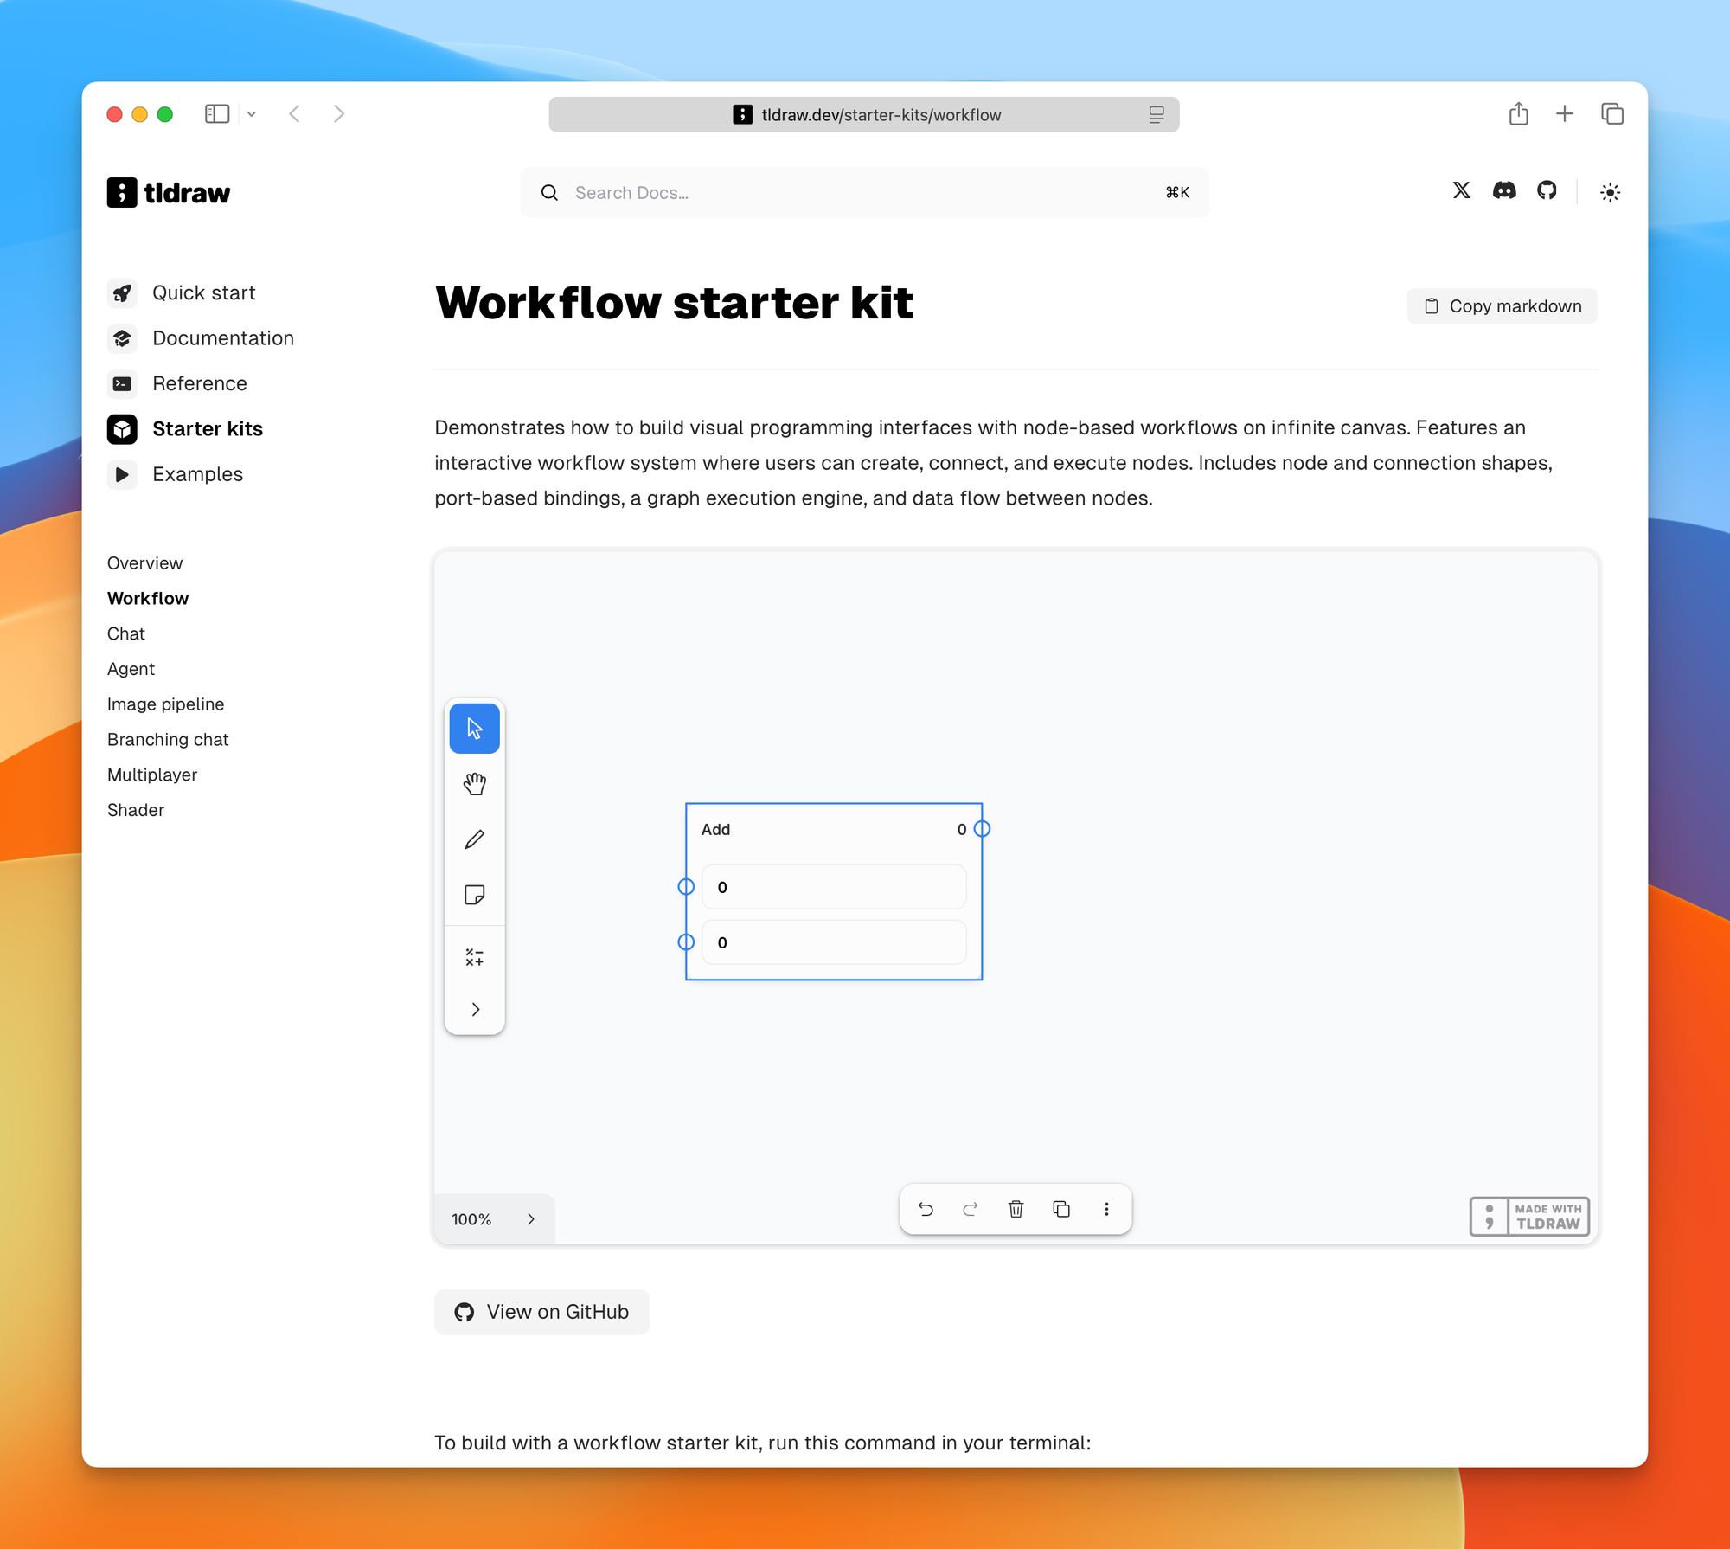Go to tldraw home via logo

pos(169,192)
